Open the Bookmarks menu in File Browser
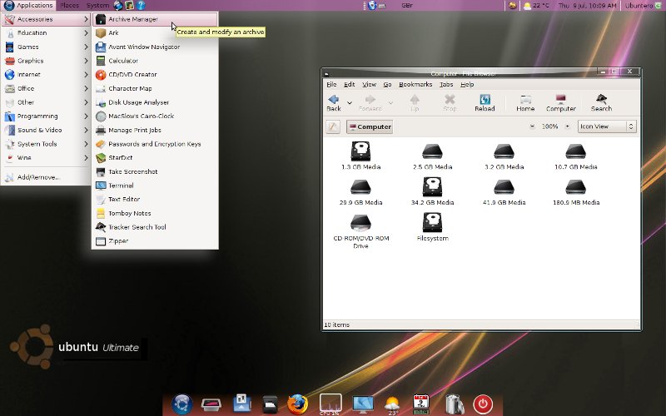Image resolution: width=666 pixels, height=416 pixels. 415,85
